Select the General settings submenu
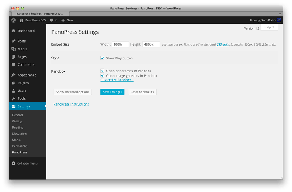Image resolution: width=292 pixels, height=192 pixels. [x=18, y=115]
